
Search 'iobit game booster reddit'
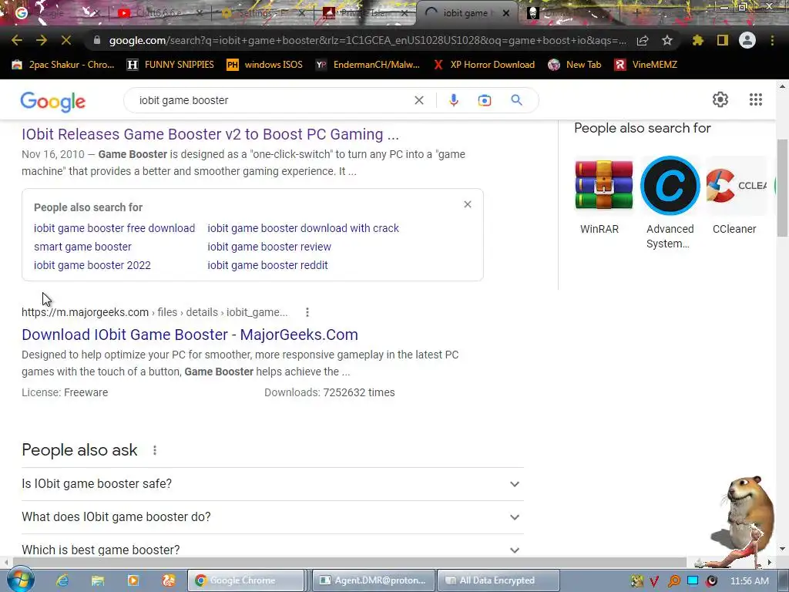[267, 265]
